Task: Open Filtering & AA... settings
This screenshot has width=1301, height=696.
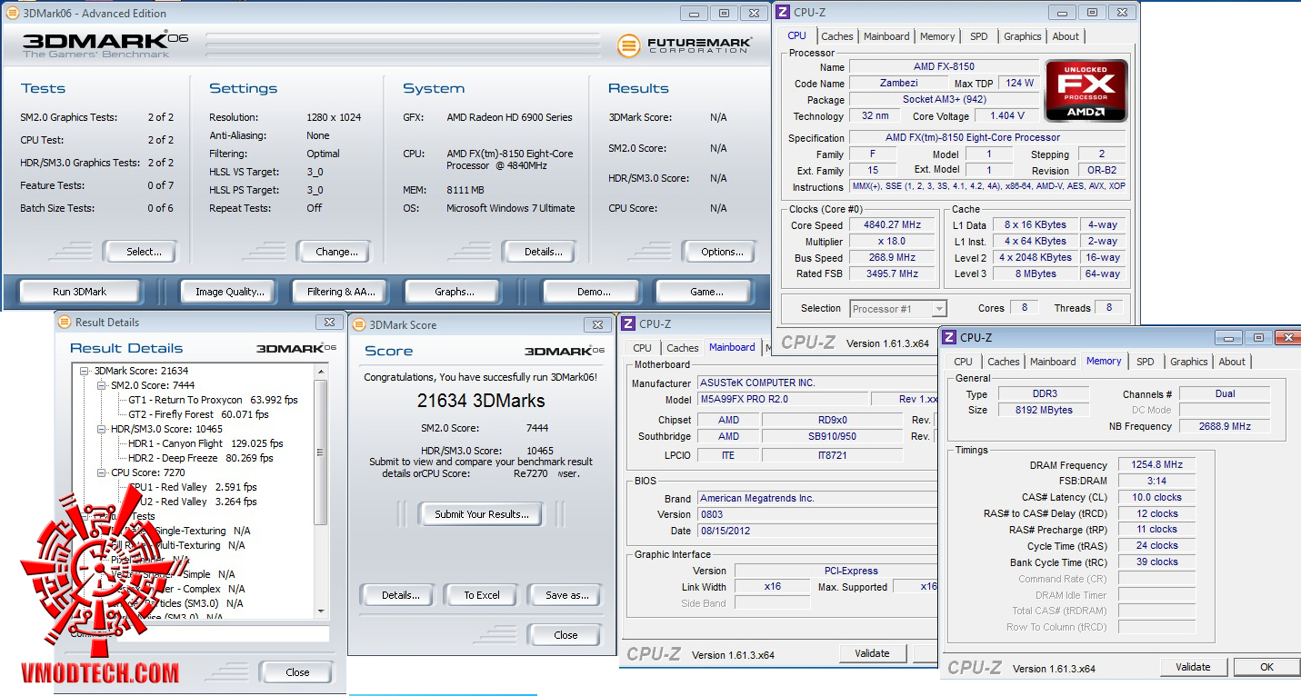Action: (x=341, y=292)
